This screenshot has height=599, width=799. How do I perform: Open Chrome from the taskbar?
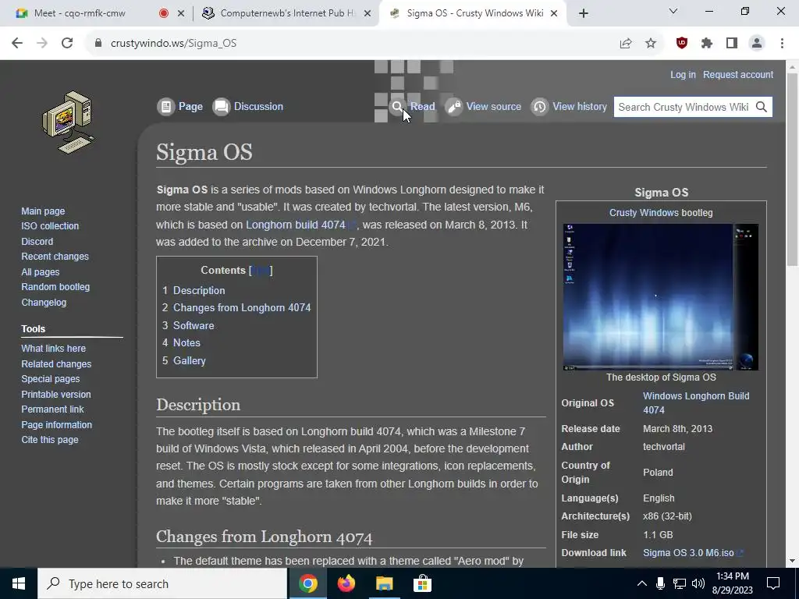click(307, 583)
